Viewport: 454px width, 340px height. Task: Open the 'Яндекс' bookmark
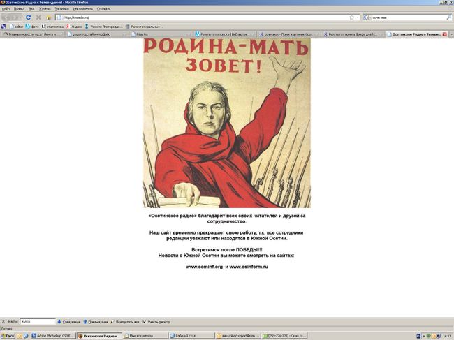pyautogui.click(x=74, y=27)
